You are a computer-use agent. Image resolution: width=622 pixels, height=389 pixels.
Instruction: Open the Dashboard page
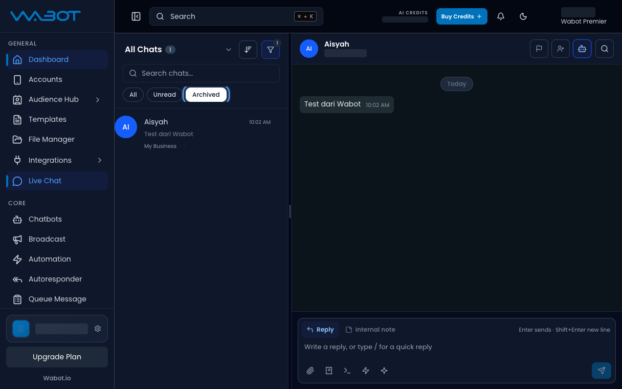pos(57,59)
